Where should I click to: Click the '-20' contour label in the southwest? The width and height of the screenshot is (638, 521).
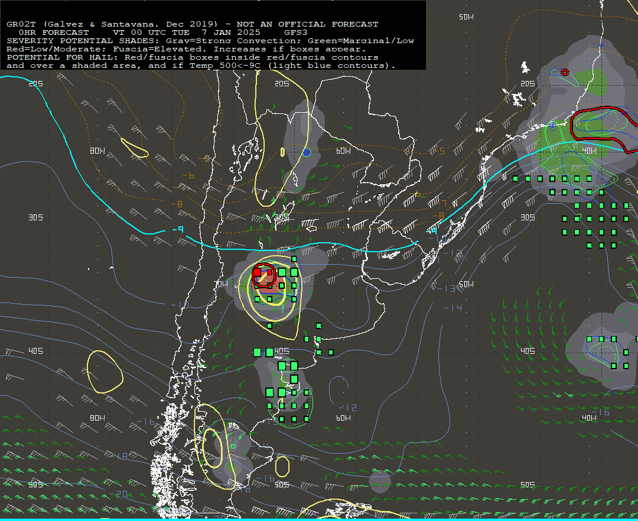119,494
